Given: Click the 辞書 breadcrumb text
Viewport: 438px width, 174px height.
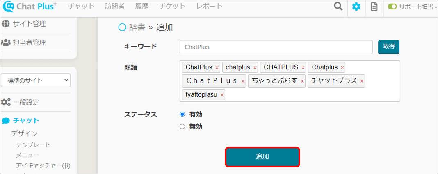Looking at the screenshot, I should (x=137, y=27).
